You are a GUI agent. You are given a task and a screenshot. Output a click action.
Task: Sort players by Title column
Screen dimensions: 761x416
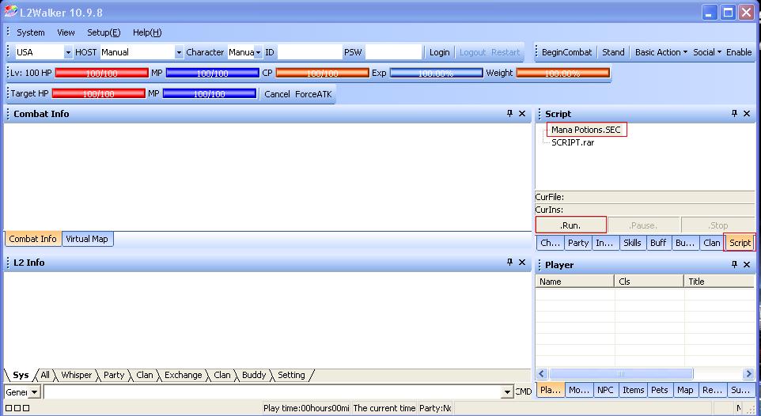click(719, 282)
